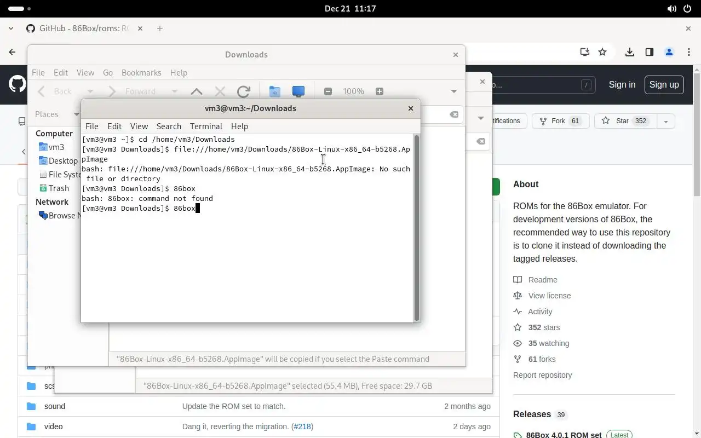Open the Go menu in Downloads file manager
Image resolution: width=701 pixels, height=438 pixels.
(x=108, y=72)
